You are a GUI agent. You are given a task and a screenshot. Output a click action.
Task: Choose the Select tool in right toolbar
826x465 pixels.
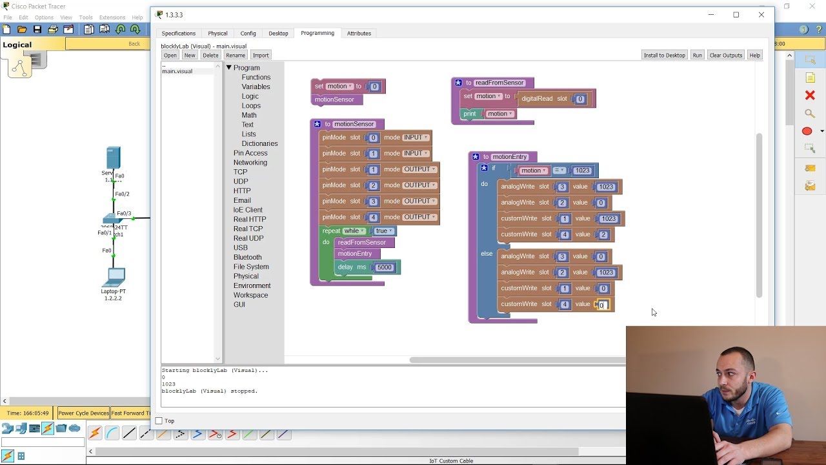click(810, 60)
